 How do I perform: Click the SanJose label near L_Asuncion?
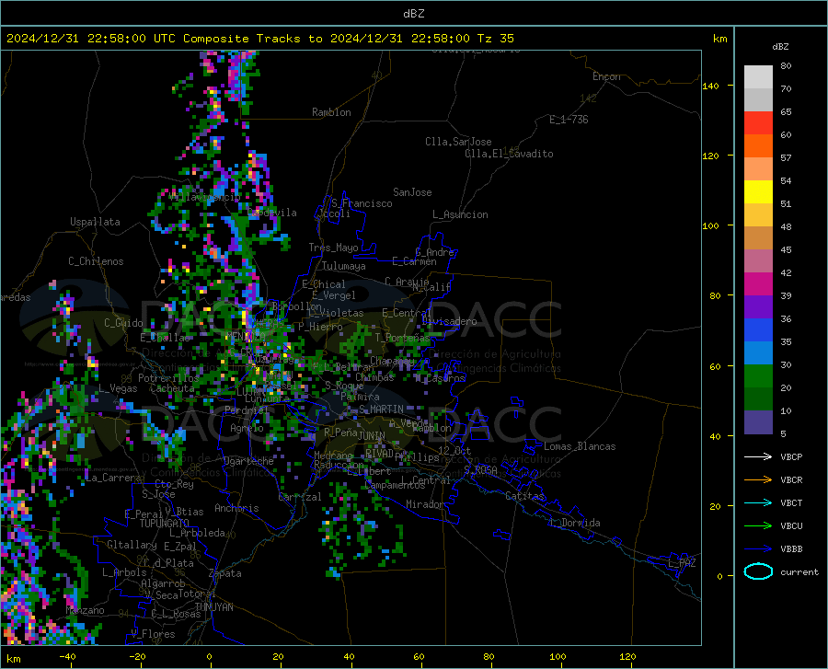(412, 192)
